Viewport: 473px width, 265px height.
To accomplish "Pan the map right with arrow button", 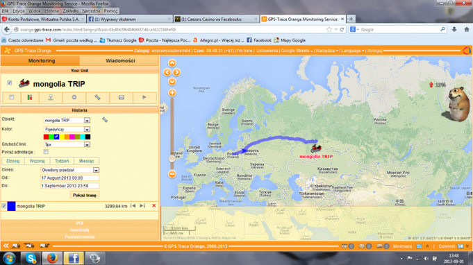I will (x=177, y=72).
